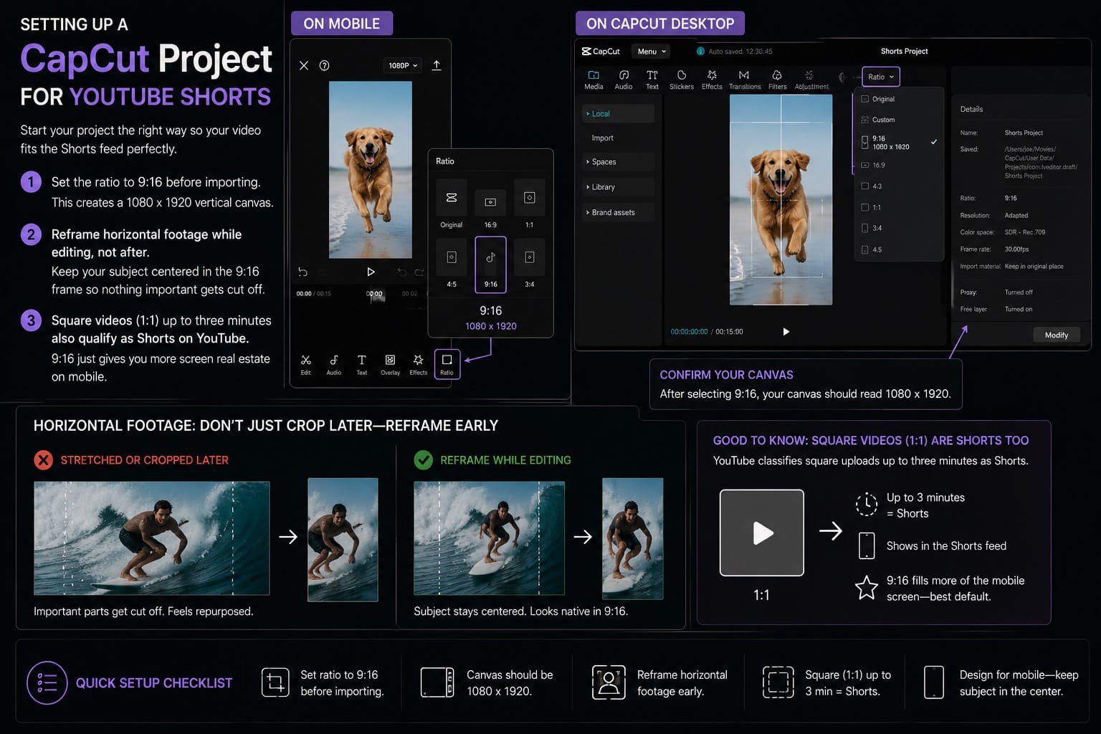The width and height of the screenshot is (1101, 734).
Task: Select Original in the desktop Ratio list
Action: coord(899,99)
